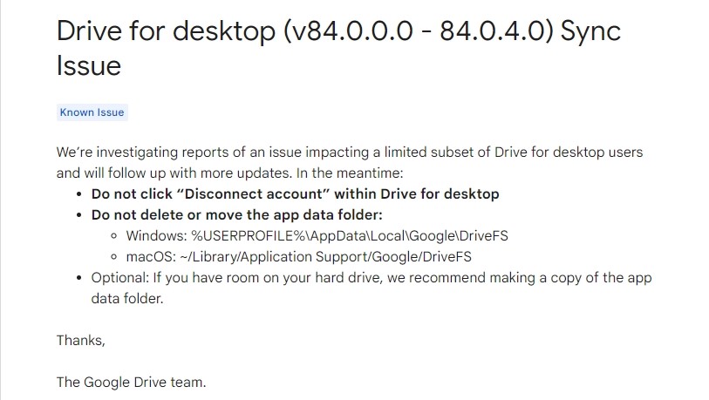Viewport: 709px width, 400px height.
Task: Click the Windows %USERPROFILE% DriveFS path text
Action: click(317, 236)
